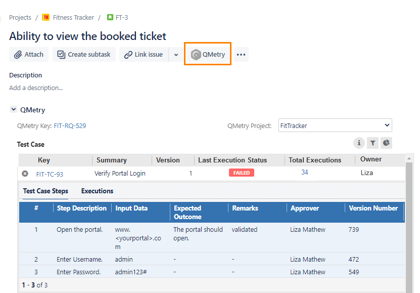The image size is (420, 293).
Task: Click Create subtask button
Action: click(x=84, y=54)
